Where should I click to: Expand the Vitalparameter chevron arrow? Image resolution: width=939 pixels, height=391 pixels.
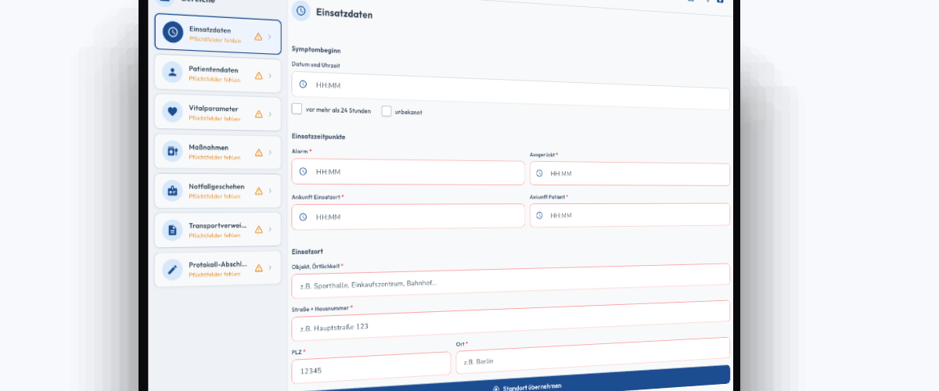[x=270, y=114]
